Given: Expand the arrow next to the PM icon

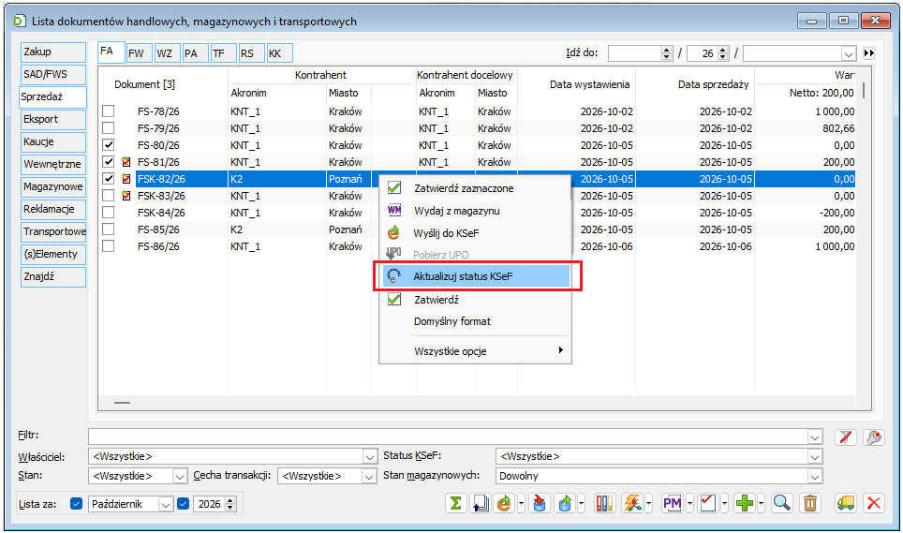Looking at the screenshot, I should click(x=689, y=504).
